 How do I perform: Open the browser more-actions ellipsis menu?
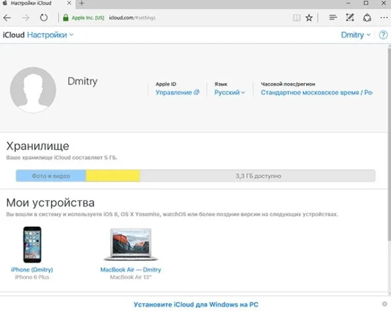tap(384, 18)
